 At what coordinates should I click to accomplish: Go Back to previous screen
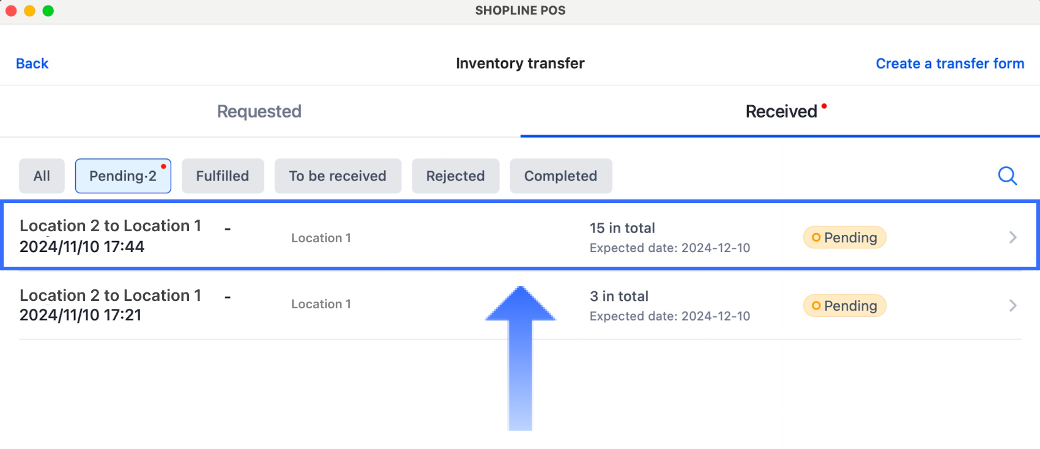(32, 64)
